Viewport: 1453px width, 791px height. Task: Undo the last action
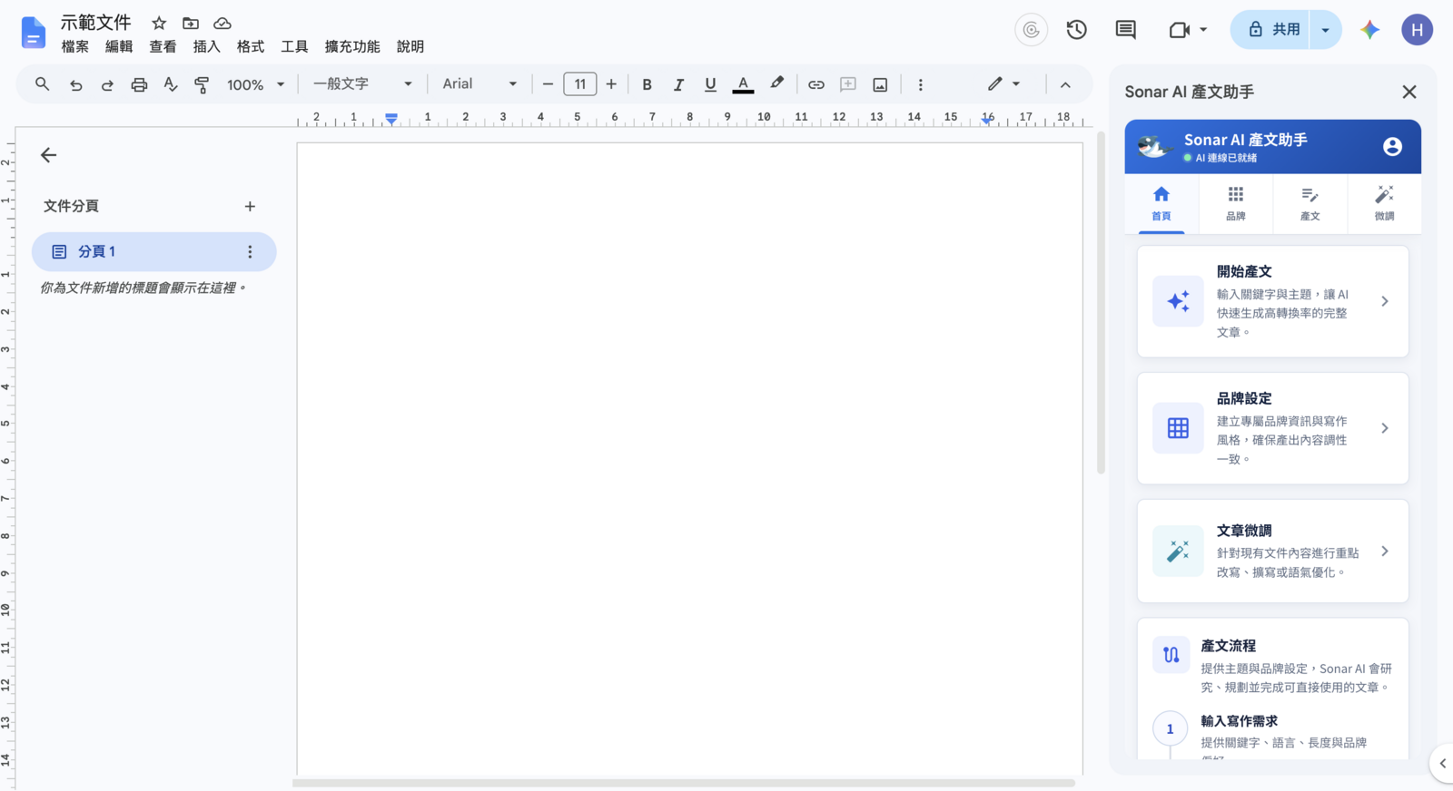(x=75, y=84)
